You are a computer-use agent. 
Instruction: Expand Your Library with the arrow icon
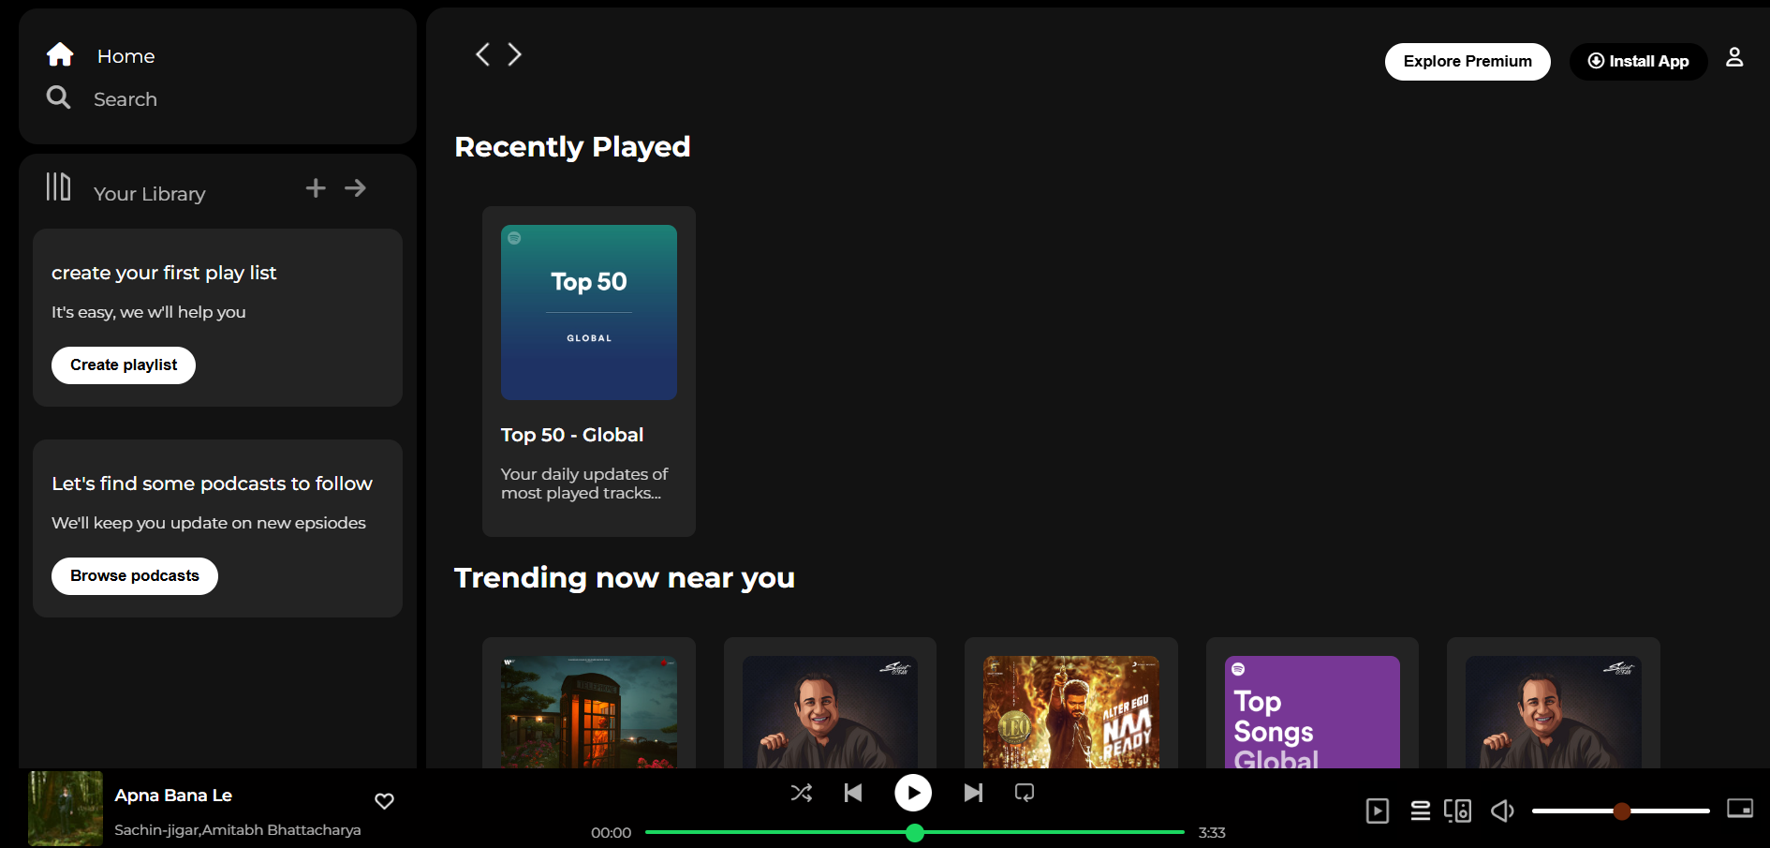coord(355,188)
